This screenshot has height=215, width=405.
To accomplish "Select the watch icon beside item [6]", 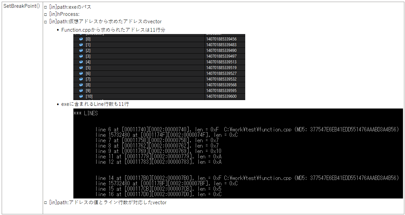I will click(x=81, y=73).
